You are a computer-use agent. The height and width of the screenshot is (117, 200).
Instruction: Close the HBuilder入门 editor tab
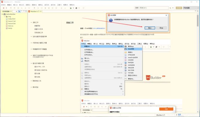pyautogui.click(x=41, y=11)
